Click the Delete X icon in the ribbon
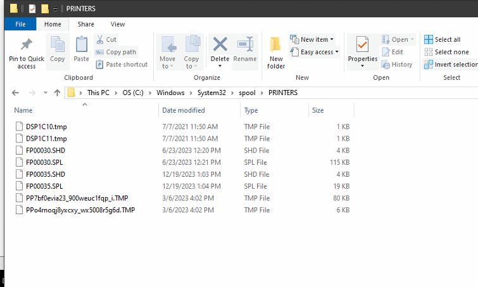Viewport: 478px width, 287px height. click(x=220, y=44)
